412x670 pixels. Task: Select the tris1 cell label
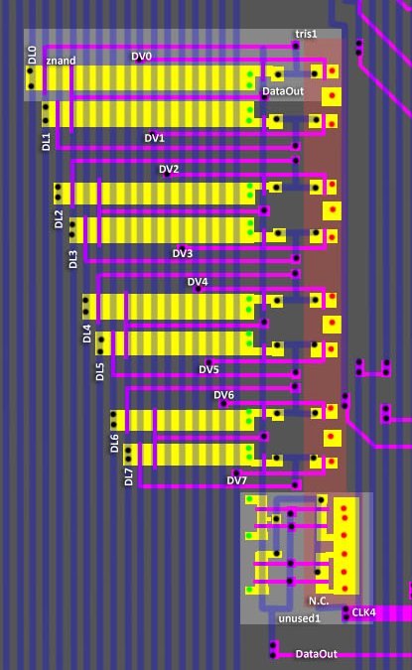[x=307, y=34]
